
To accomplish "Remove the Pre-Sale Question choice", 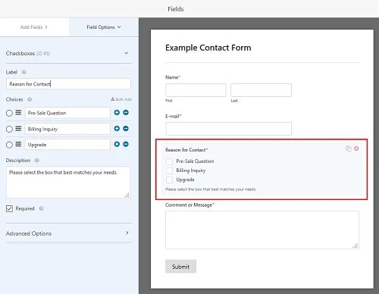I will (x=126, y=113).
